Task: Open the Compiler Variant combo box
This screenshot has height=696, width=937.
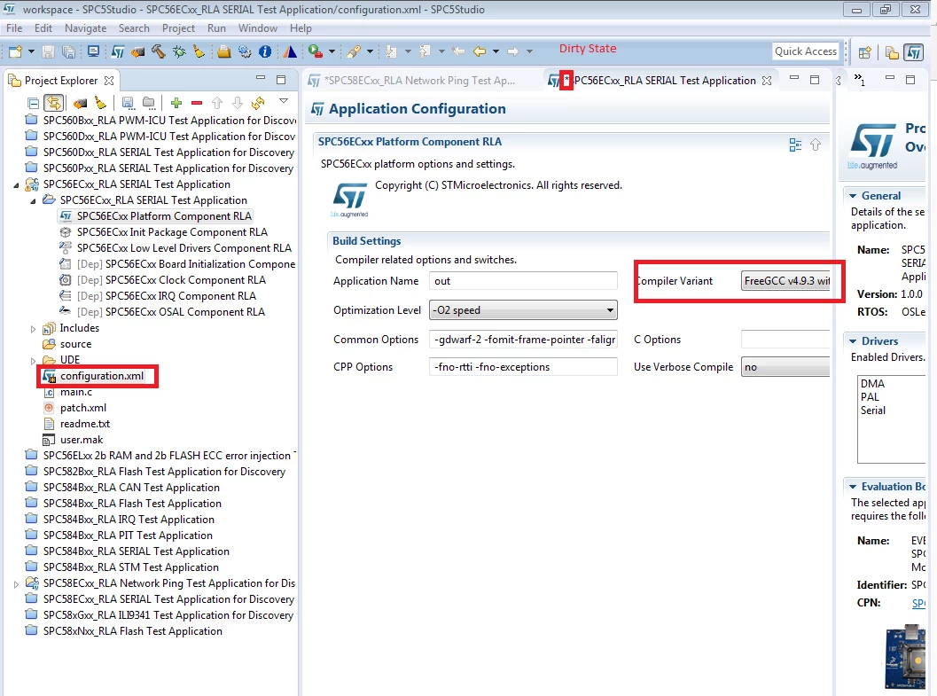Action: click(x=785, y=281)
